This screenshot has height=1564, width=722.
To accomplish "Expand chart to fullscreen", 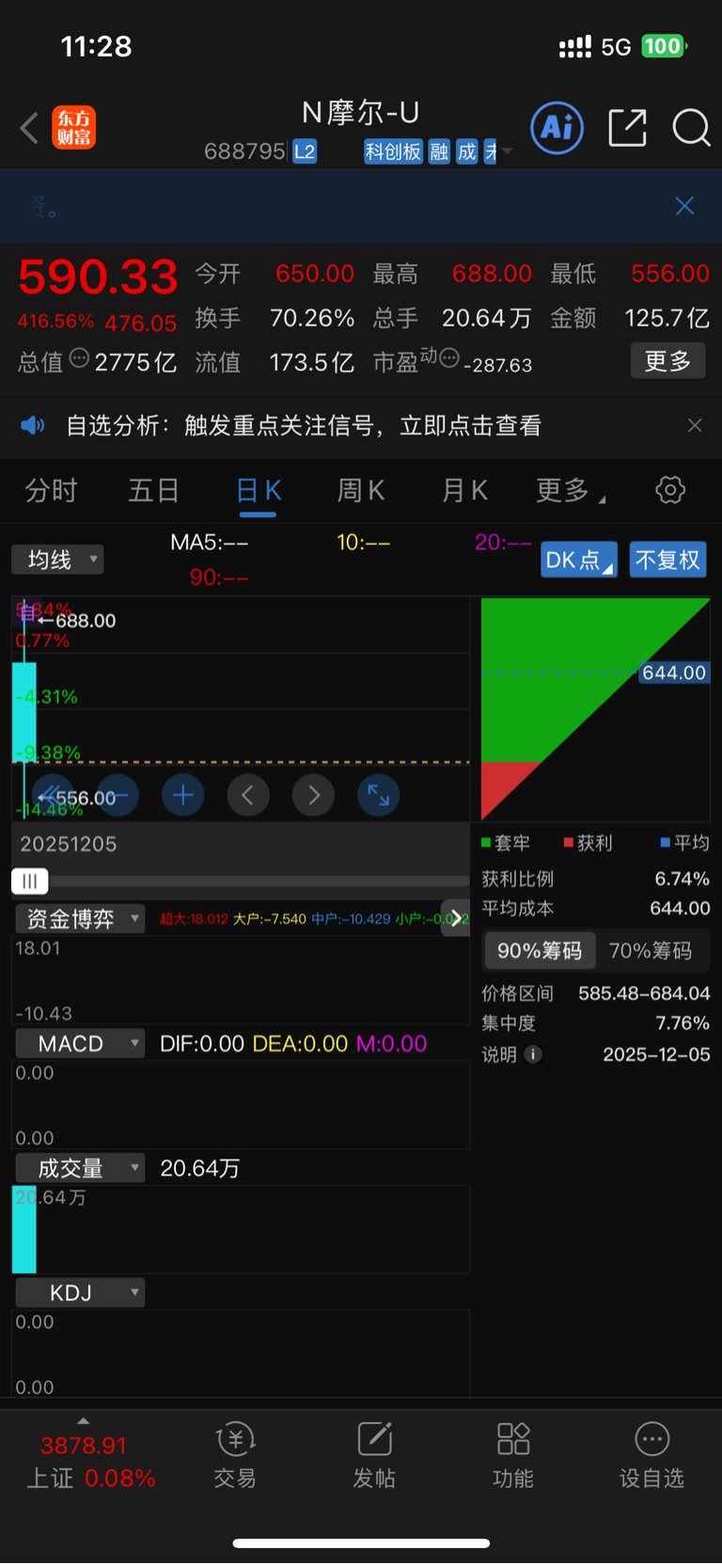I will tap(379, 796).
